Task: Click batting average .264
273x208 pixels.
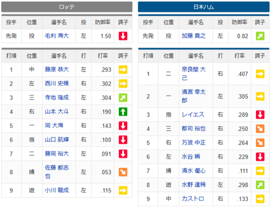Action: 243,143
